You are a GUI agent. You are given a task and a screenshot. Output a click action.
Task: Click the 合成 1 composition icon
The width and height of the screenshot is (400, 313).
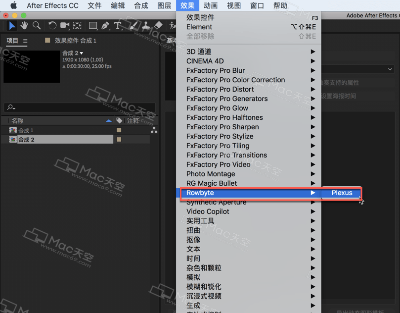coord(13,130)
